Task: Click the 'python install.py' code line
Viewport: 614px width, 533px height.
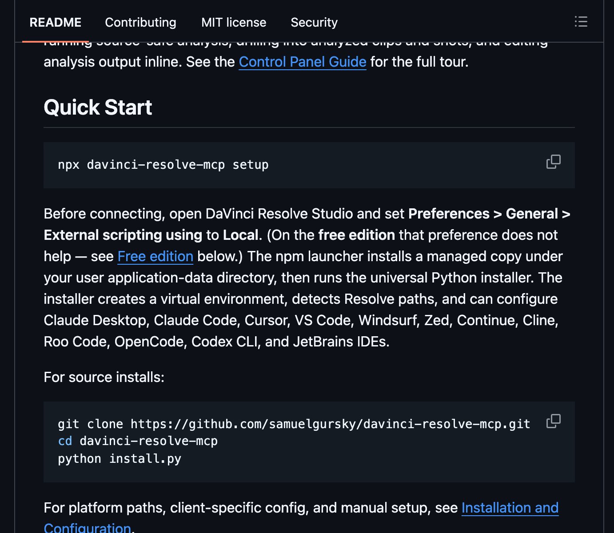Action: coord(120,458)
